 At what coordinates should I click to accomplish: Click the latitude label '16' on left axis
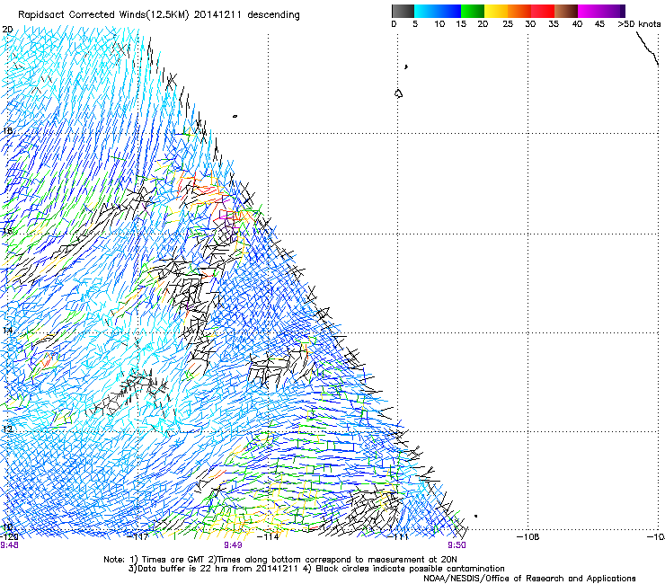pos(7,231)
